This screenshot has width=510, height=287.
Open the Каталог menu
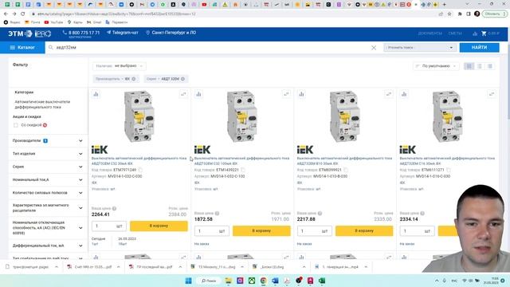point(22,48)
